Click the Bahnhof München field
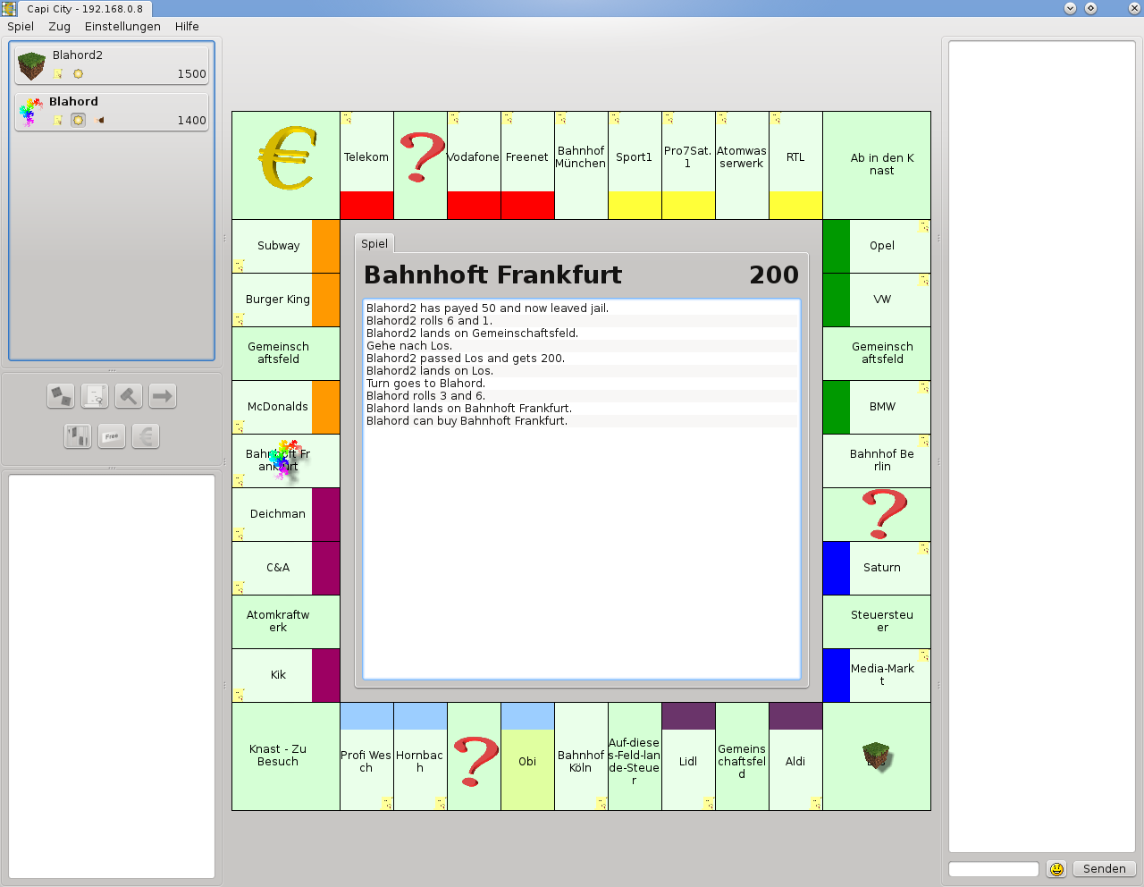The height and width of the screenshot is (887, 1144). [581, 165]
